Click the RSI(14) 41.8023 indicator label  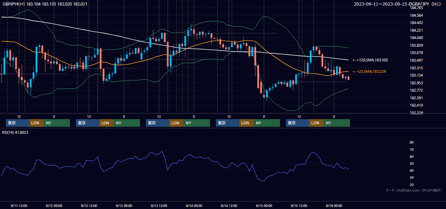coord(15,132)
